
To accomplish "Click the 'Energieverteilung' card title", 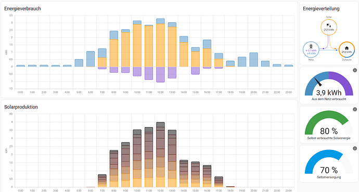I will pos(321,9).
